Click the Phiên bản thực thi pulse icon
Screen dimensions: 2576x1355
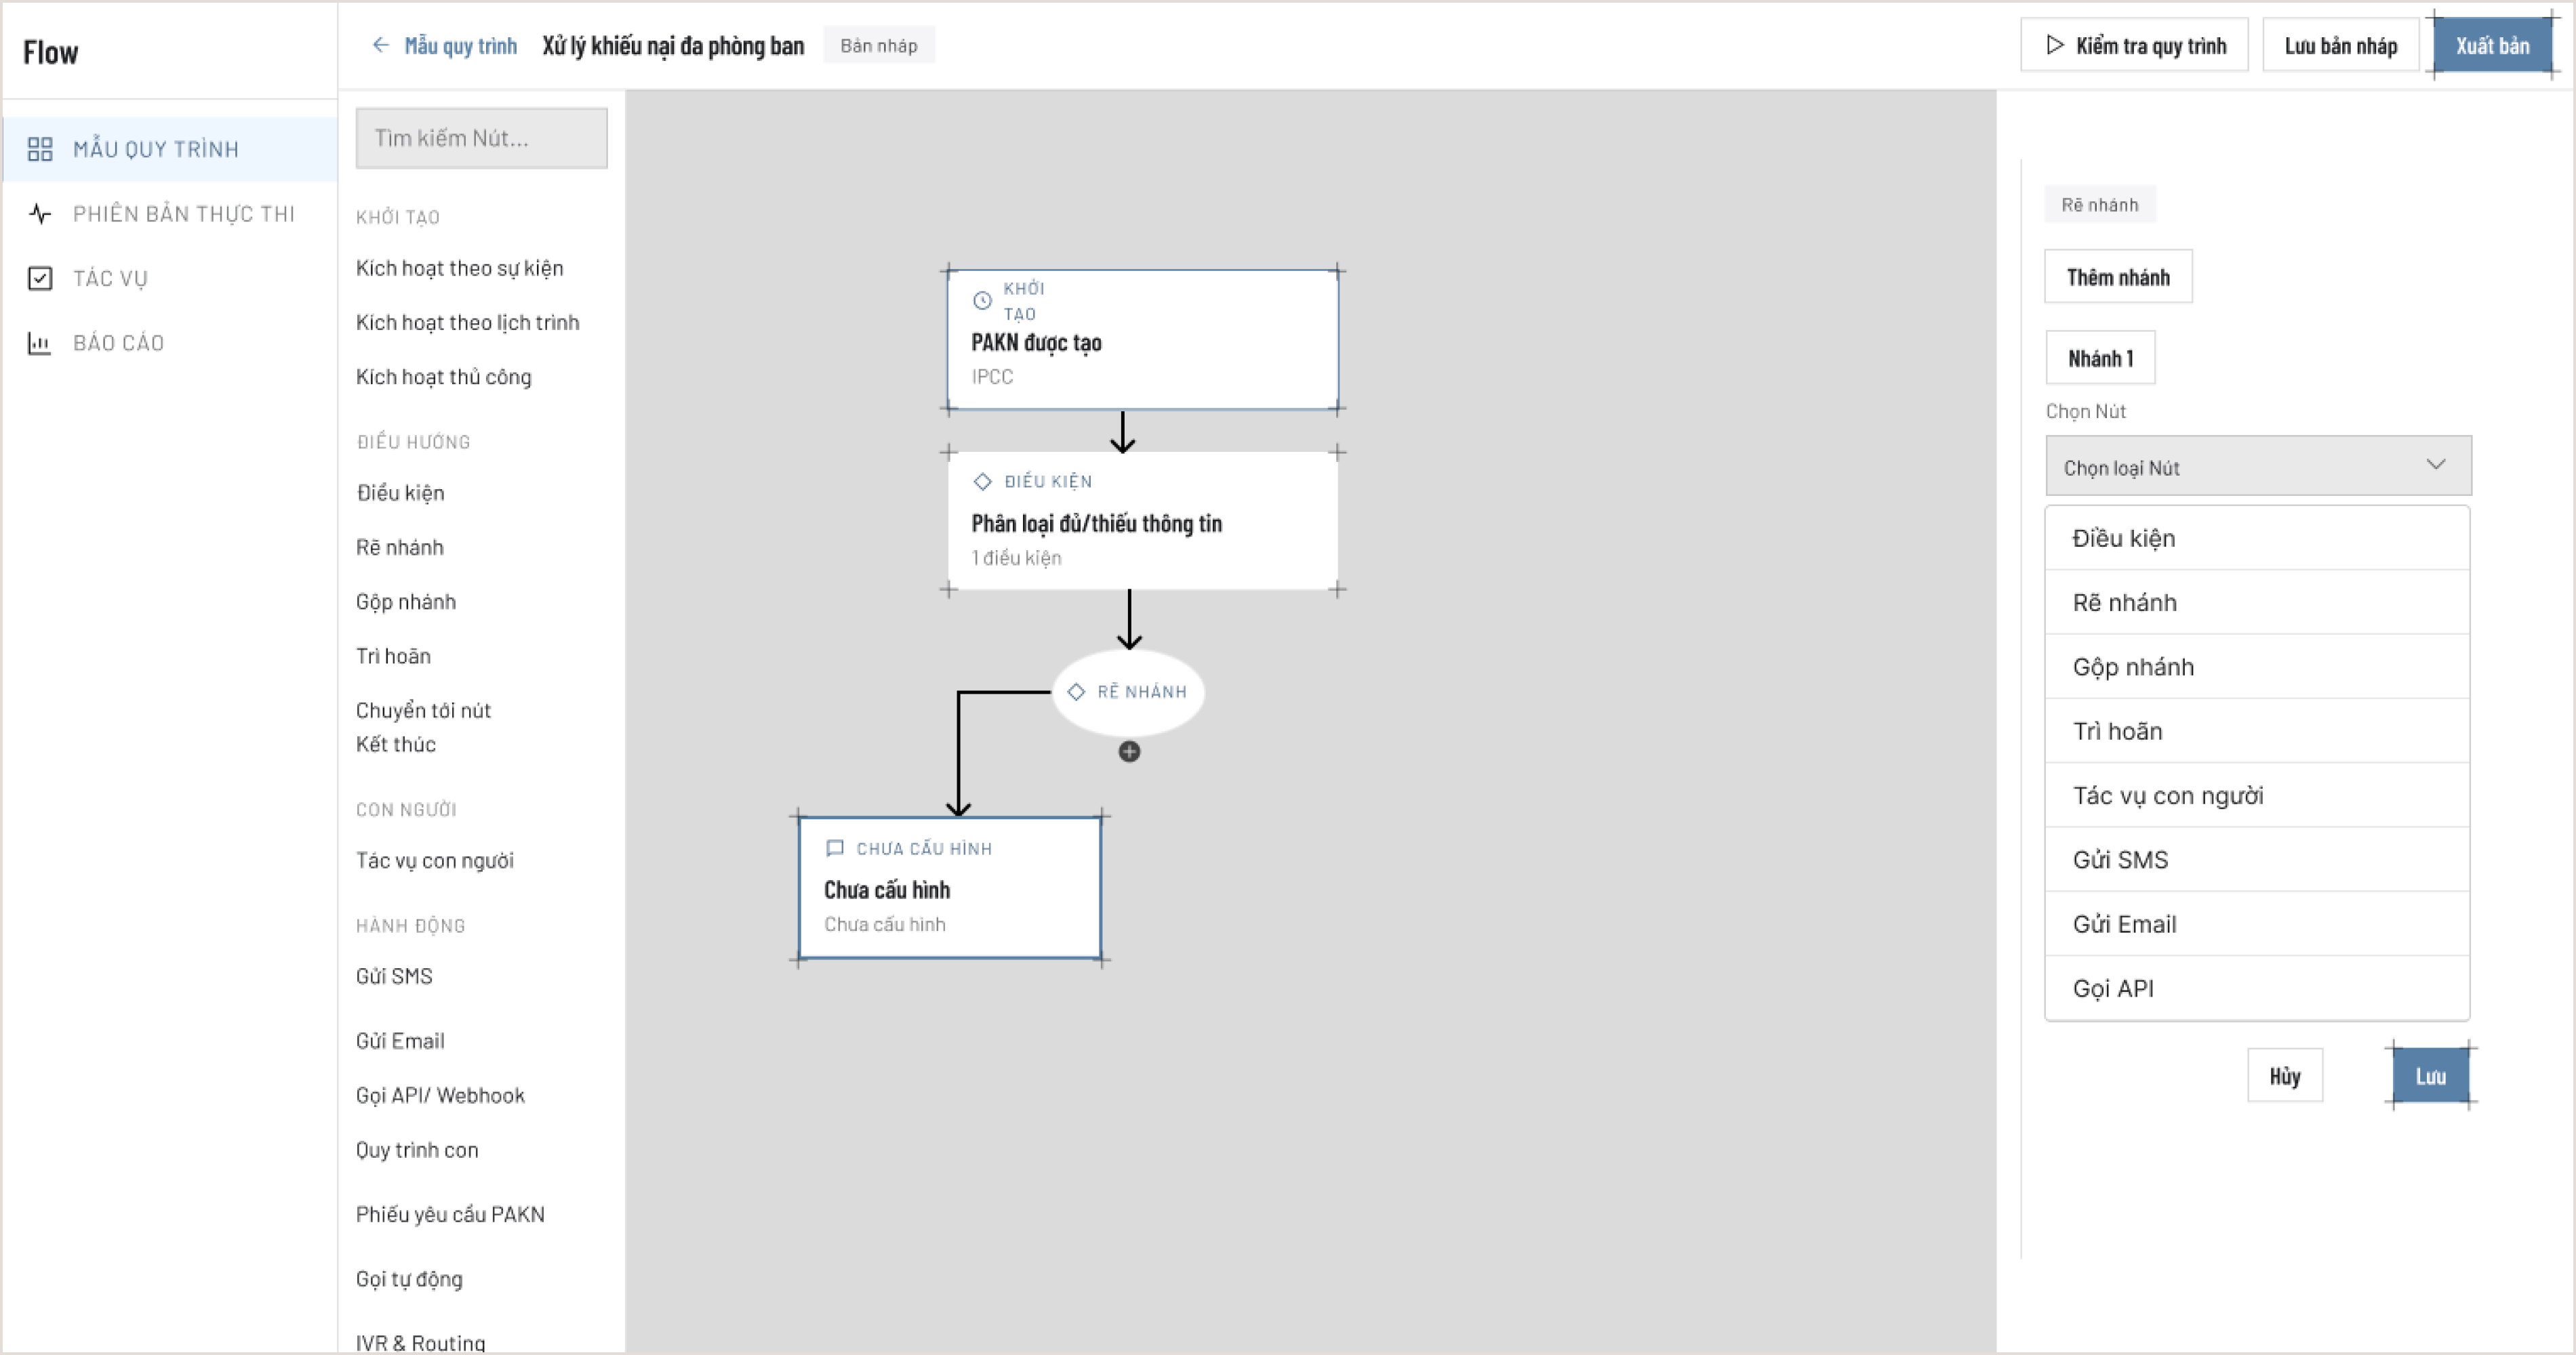(40, 213)
